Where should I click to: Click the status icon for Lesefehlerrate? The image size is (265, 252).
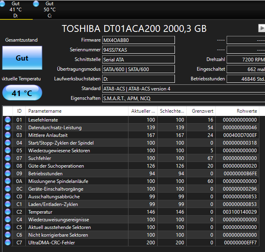click(x=8, y=120)
